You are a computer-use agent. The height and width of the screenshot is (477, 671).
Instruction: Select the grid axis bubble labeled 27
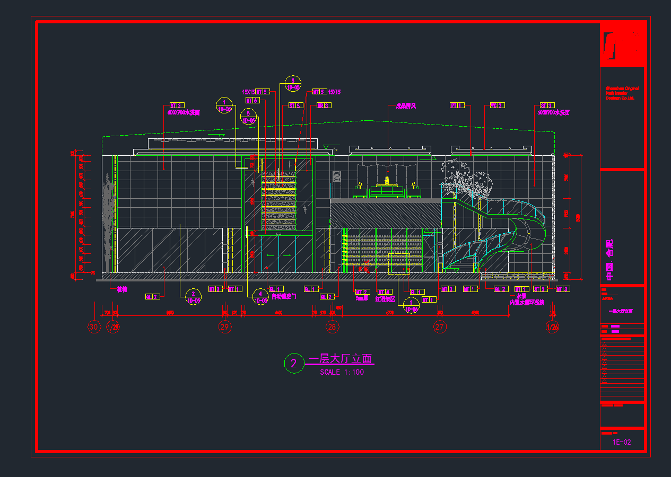tap(439, 327)
